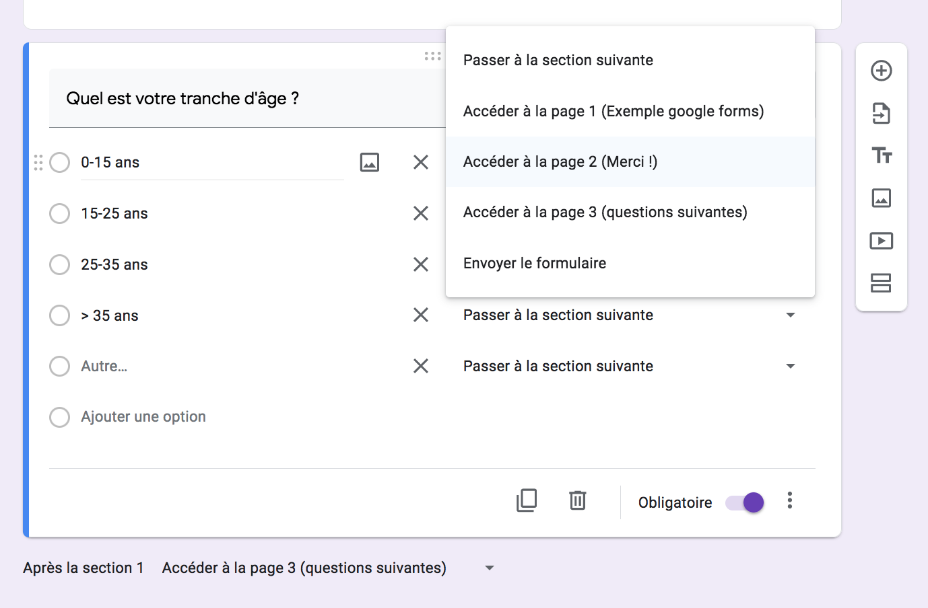928x608 pixels.
Task: Add a title and description (Tt icon)
Action: [881, 155]
